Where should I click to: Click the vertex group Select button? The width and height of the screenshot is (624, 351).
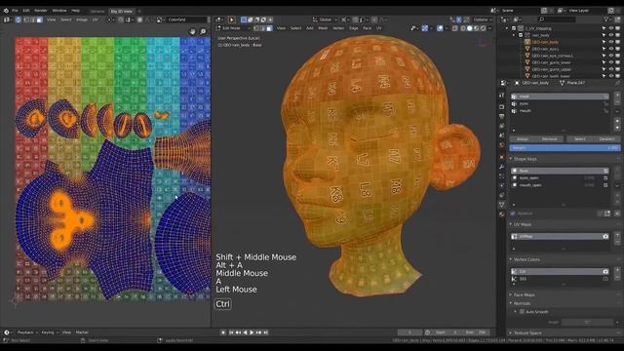point(580,138)
